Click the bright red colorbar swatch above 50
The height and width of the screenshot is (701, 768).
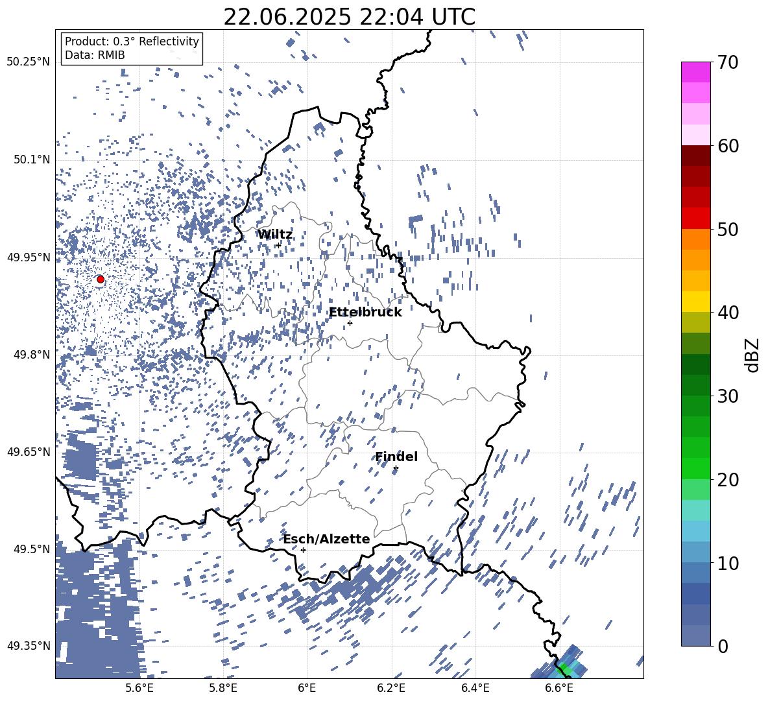695,219
